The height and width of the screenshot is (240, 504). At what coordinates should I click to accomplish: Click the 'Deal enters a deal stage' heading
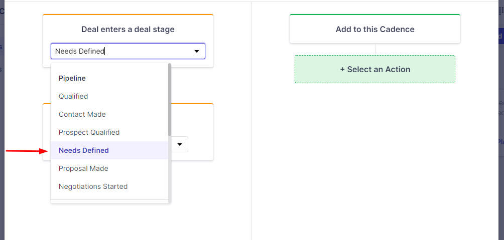point(128,29)
